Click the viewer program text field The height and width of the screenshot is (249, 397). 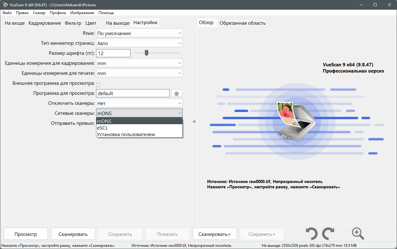pyautogui.click(x=133, y=93)
